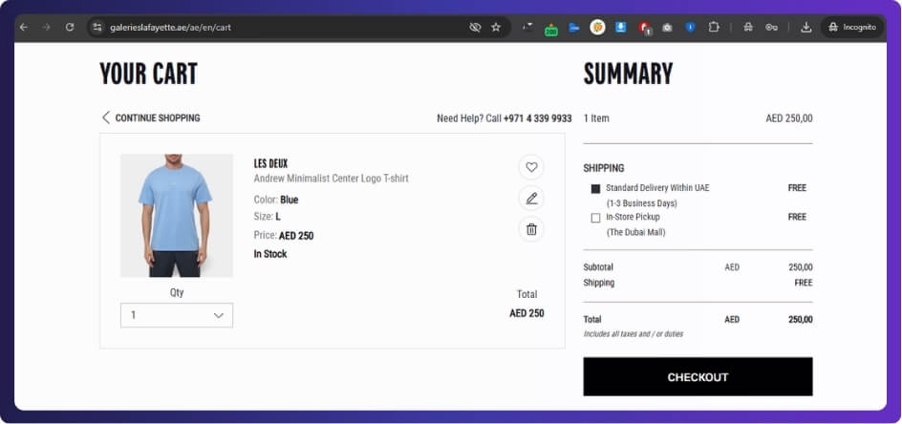Screen dimensions: 902x424
Task: Click the 'In Stock' status text
Action: (270, 254)
